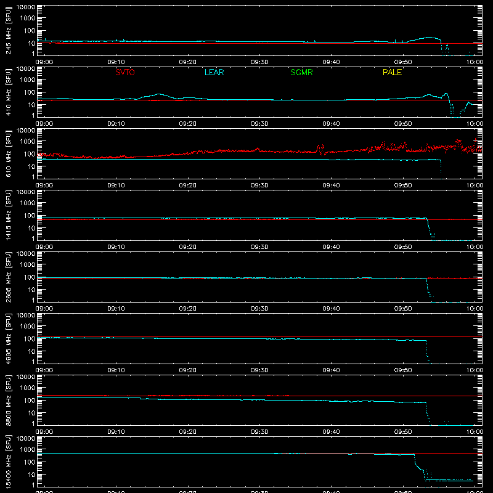Screen dimensions: 493x493
Task: Click 09:20 time label under 610 MHz plot
Action: [x=188, y=185]
